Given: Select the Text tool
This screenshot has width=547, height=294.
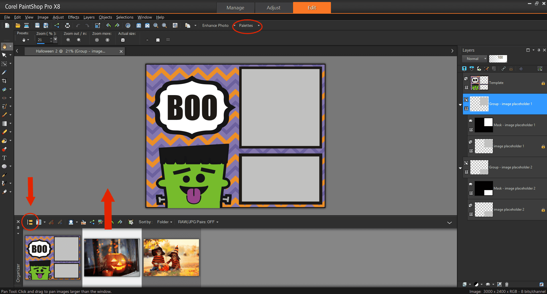Looking at the screenshot, I should click(4, 157).
